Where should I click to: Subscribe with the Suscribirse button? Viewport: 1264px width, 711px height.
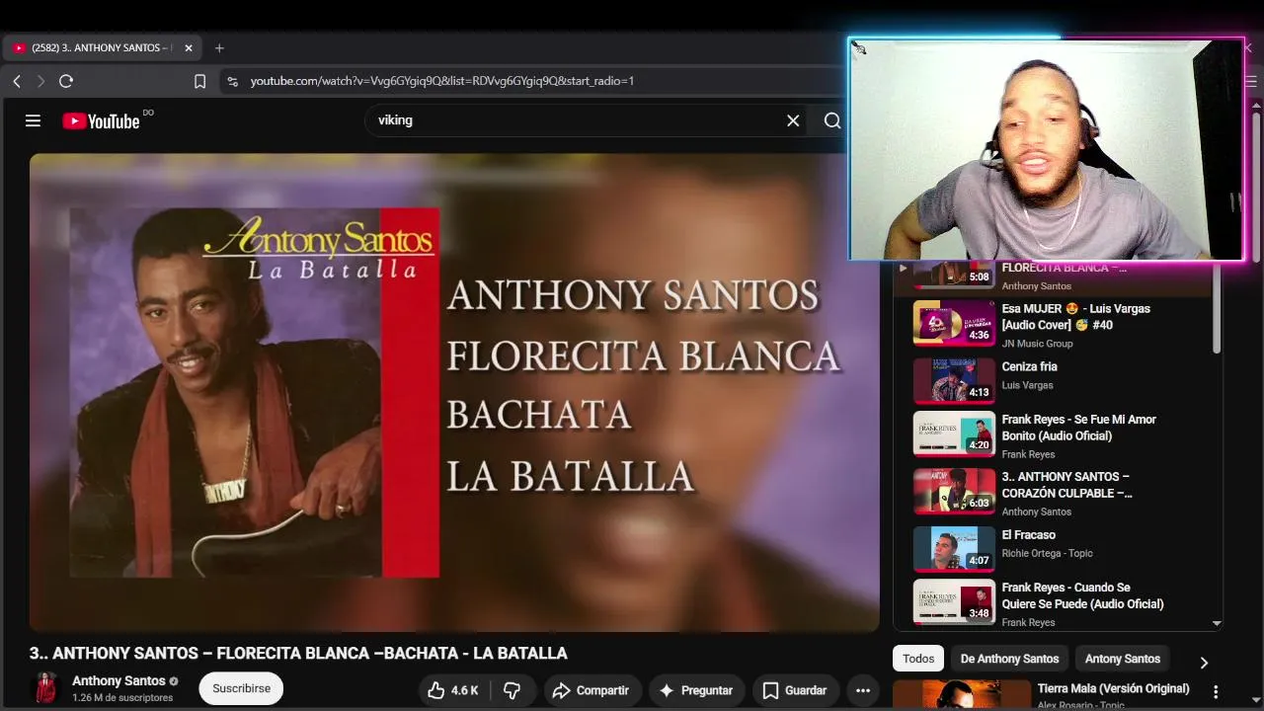tap(241, 688)
